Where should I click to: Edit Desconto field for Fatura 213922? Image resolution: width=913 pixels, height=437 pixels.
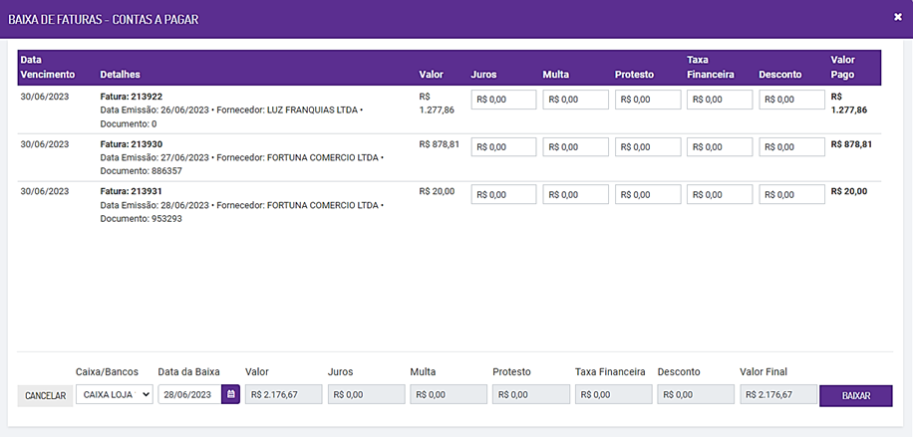click(791, 100)
